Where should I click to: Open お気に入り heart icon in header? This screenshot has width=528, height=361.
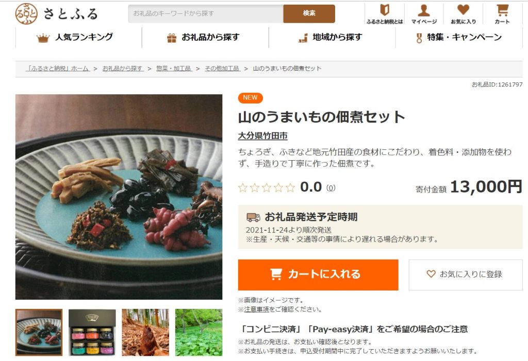click(x=464, y=14)
